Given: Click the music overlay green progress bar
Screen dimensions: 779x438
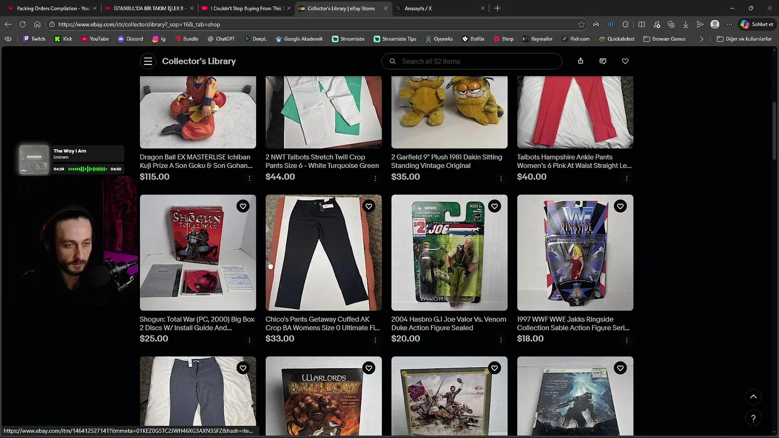Looking at the screenshot, I should [x=87, y=169].
